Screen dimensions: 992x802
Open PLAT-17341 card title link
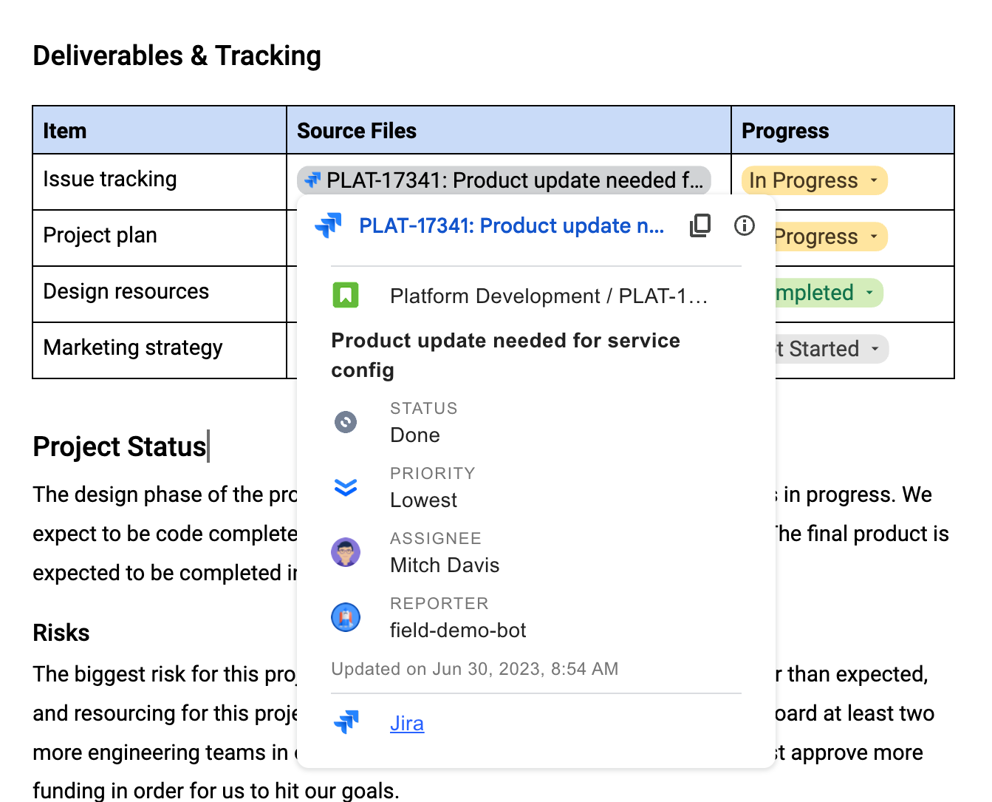click(x=511, y=225)
